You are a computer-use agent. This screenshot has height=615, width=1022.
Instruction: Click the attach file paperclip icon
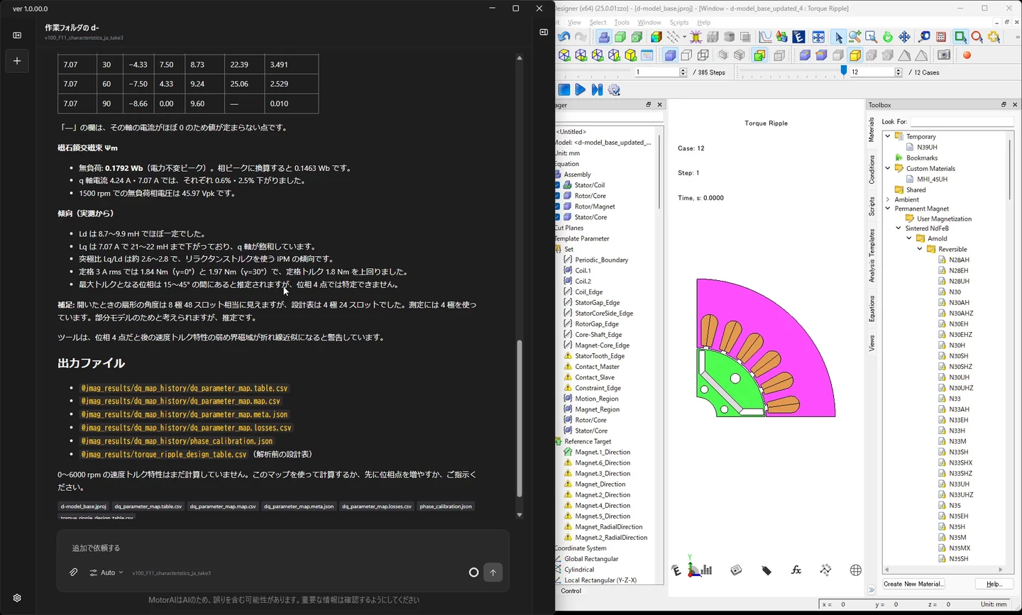[x=73, y=572]
